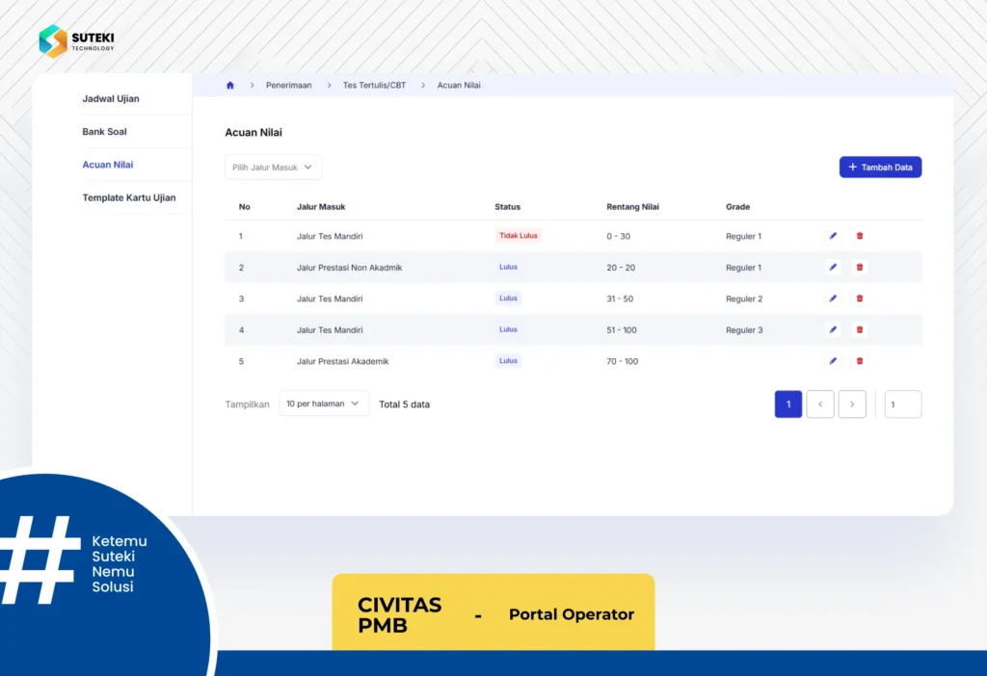Image resolution: width=987 pixels, height=676 pixels.
Task: Edit row 1 Jalur Tes Mandiri 0 - 30
Action: 833,236
